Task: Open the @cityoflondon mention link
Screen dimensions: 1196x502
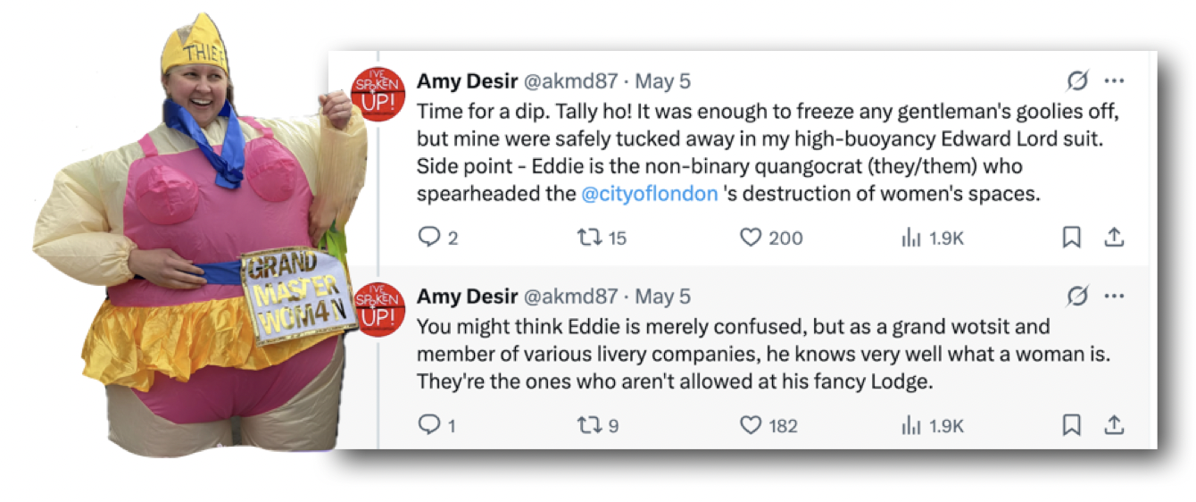Action: (x=649, y=193)
